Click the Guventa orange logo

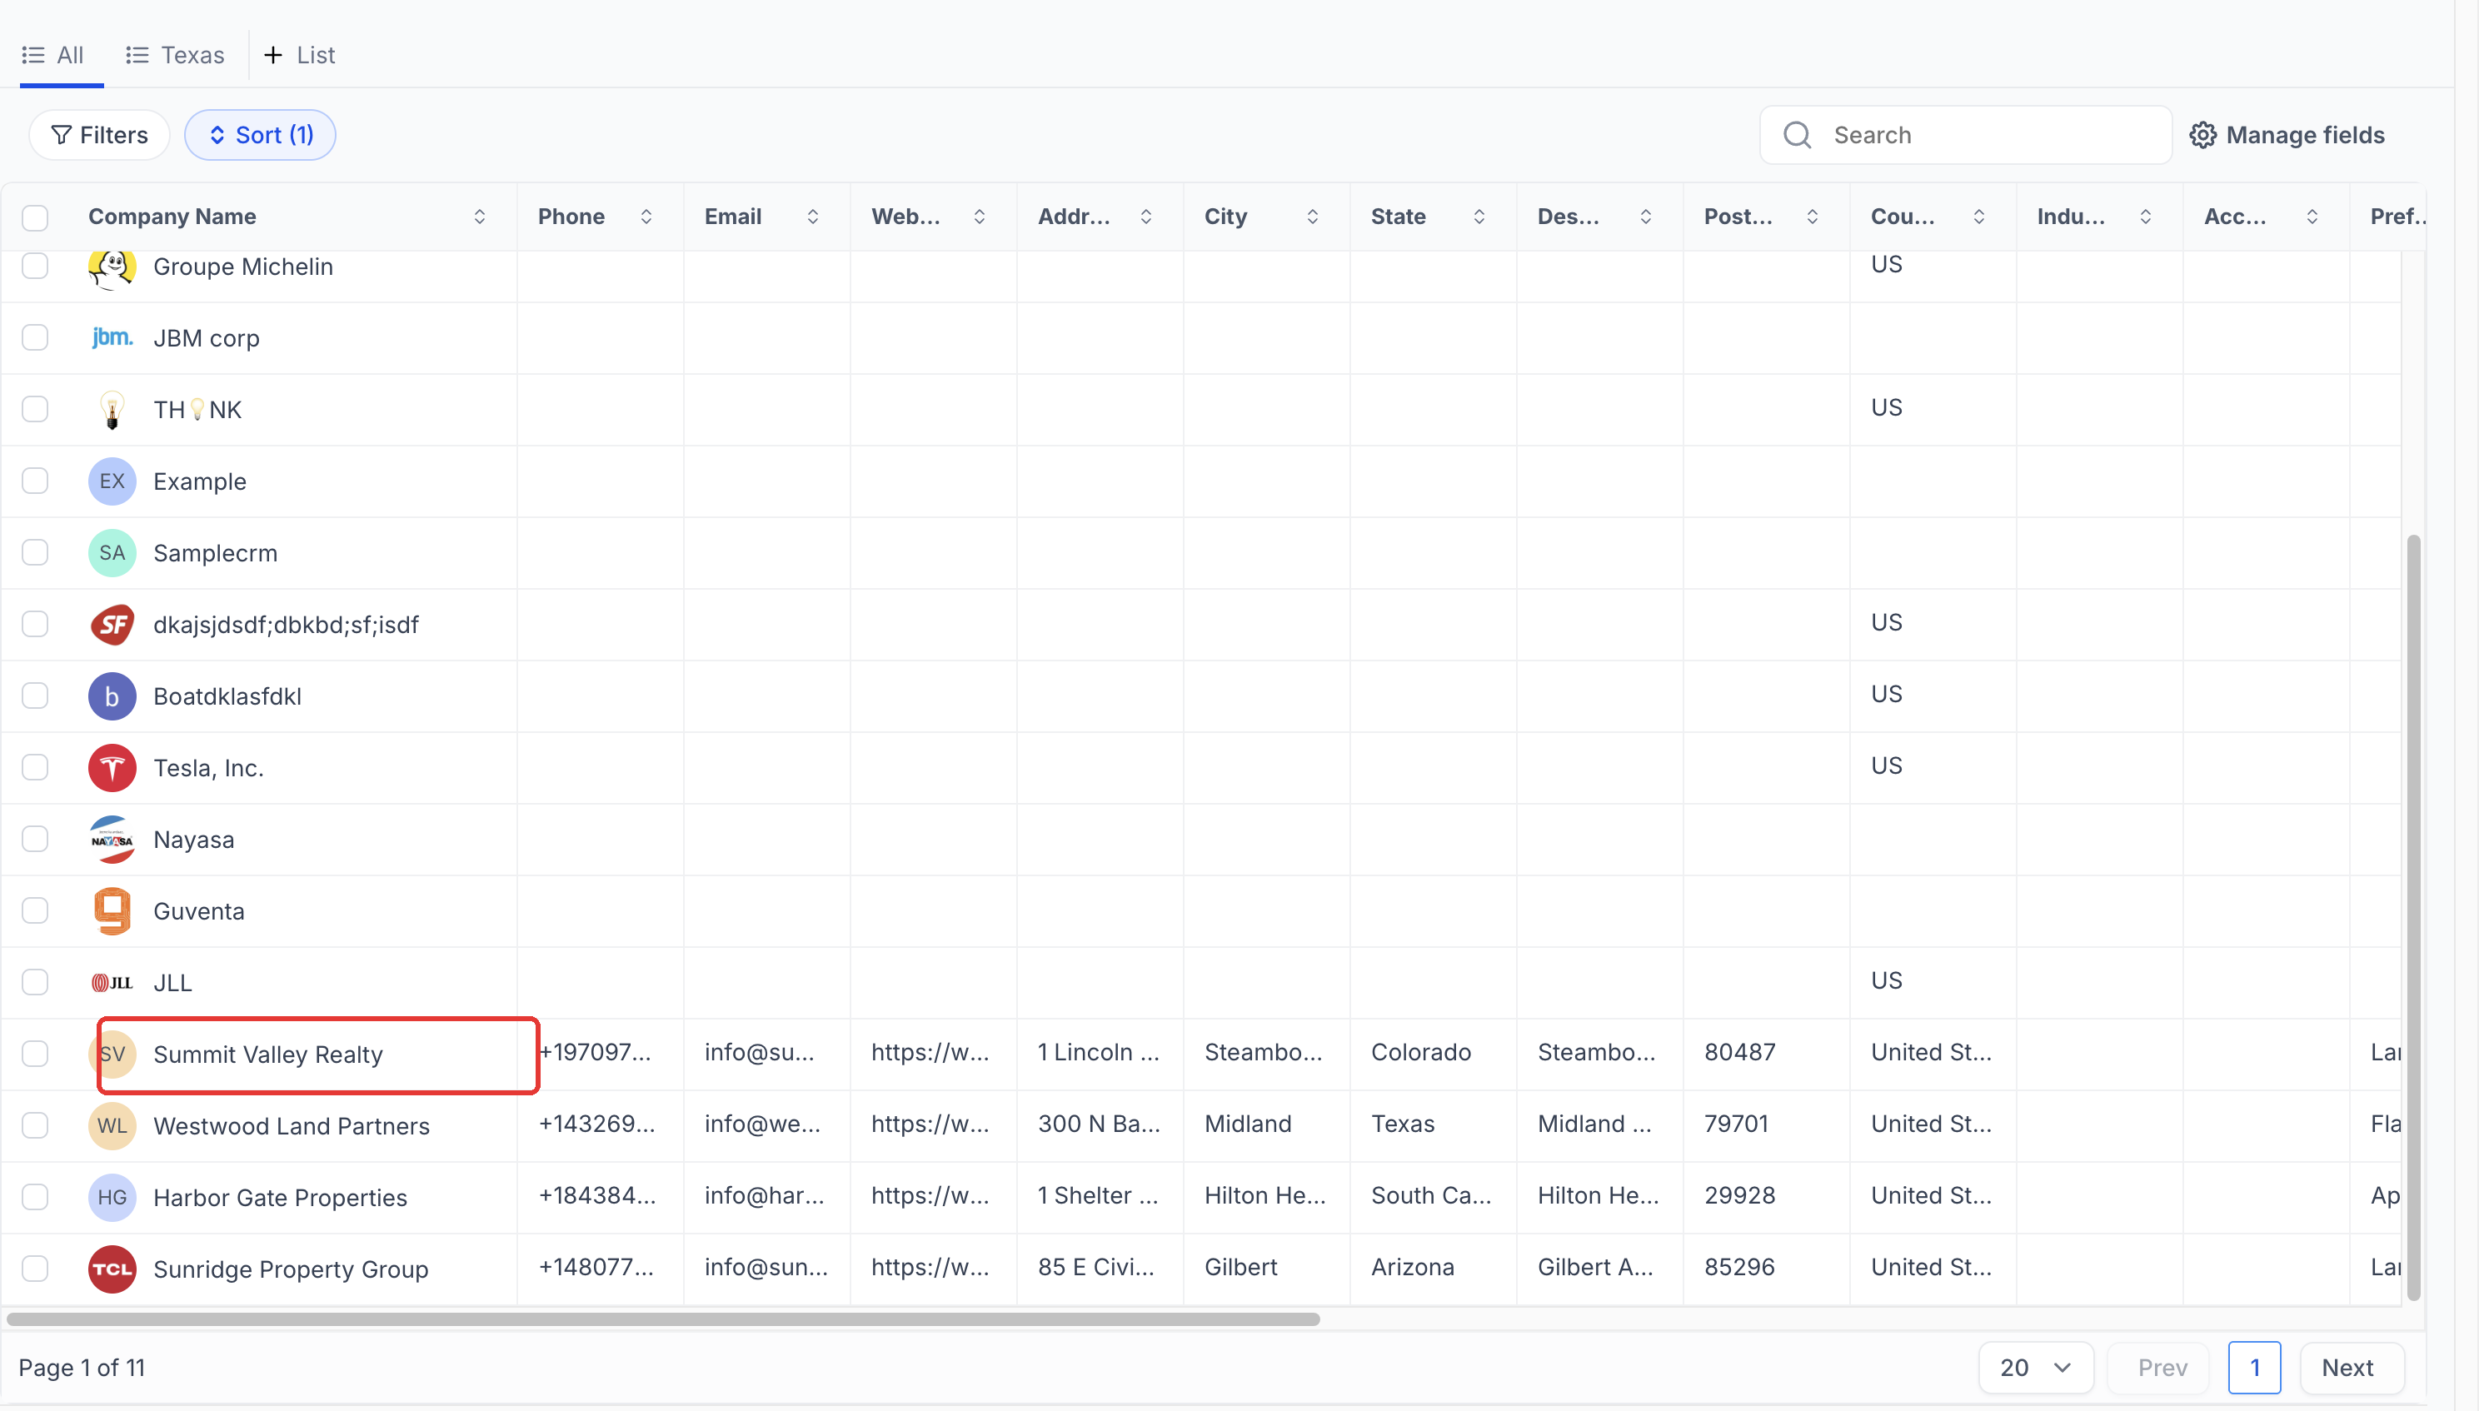pyautogui.click(x=112, y=911)
